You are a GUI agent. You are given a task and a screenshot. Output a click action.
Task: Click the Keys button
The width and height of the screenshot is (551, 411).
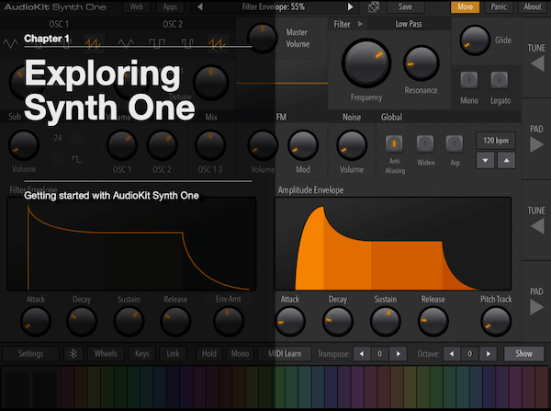142,354
